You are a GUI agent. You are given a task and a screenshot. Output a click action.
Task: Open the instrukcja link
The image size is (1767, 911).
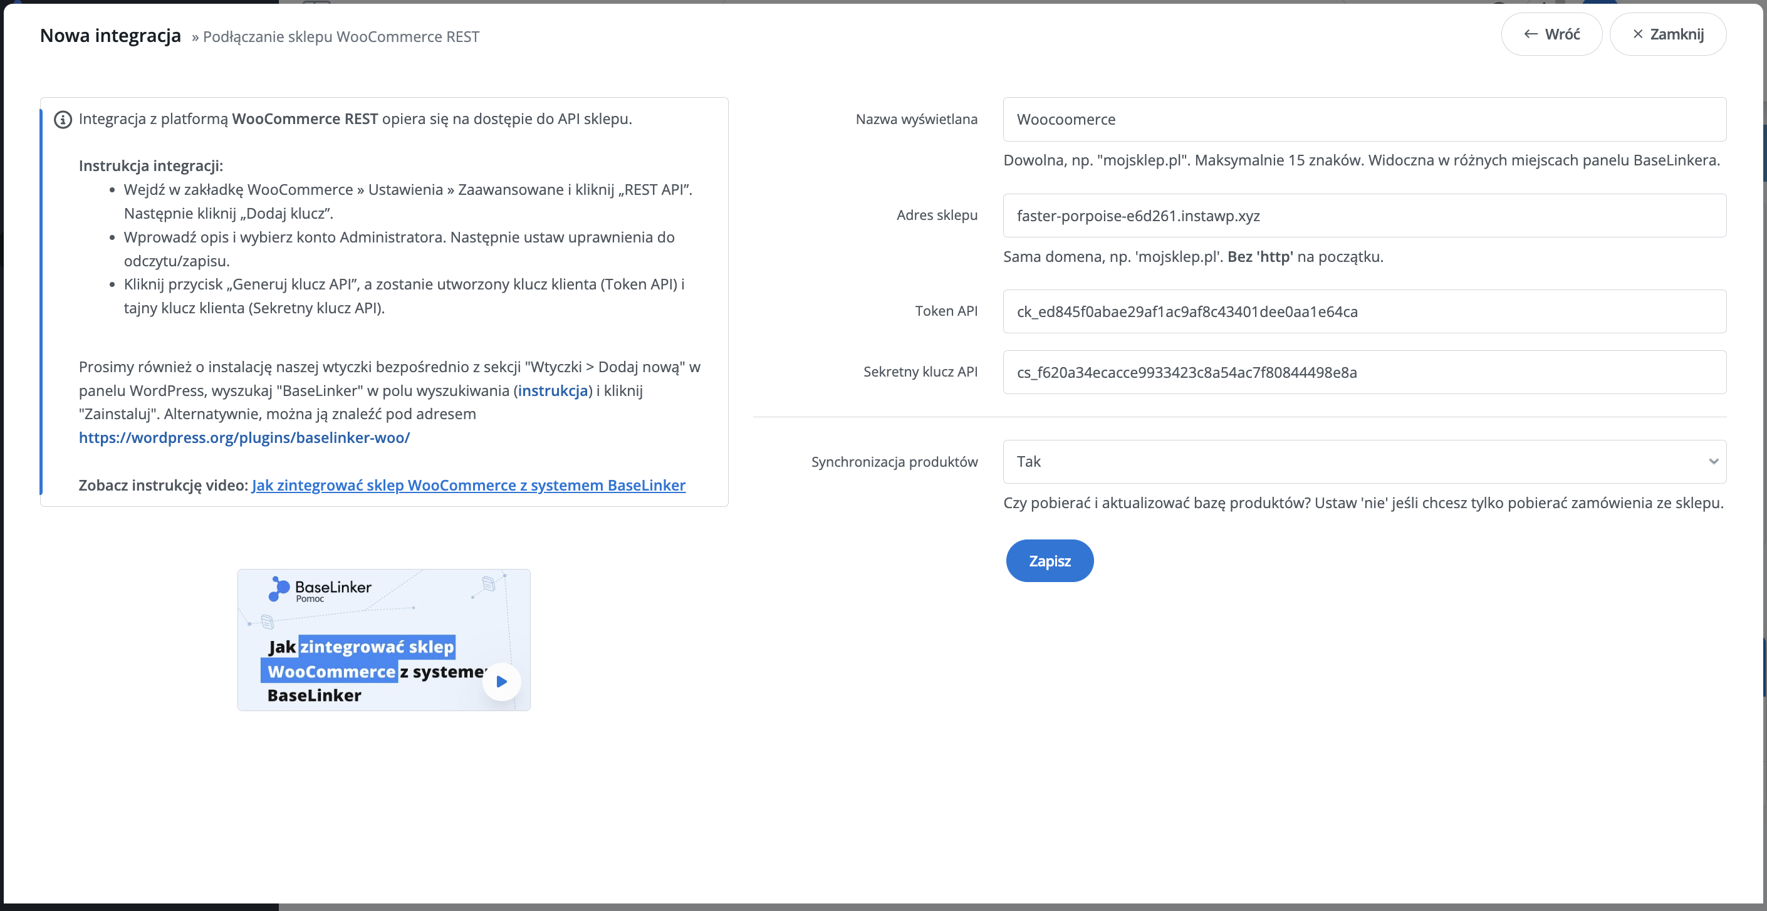click(x=553, y=390)
